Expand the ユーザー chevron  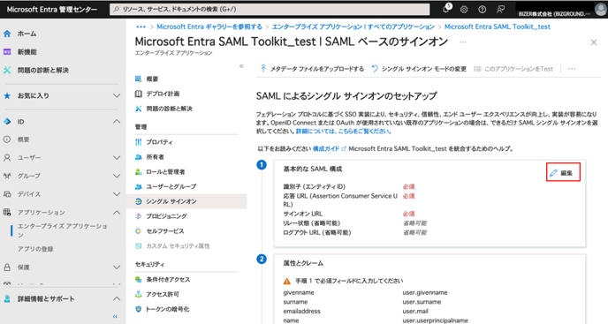(117, 158)
